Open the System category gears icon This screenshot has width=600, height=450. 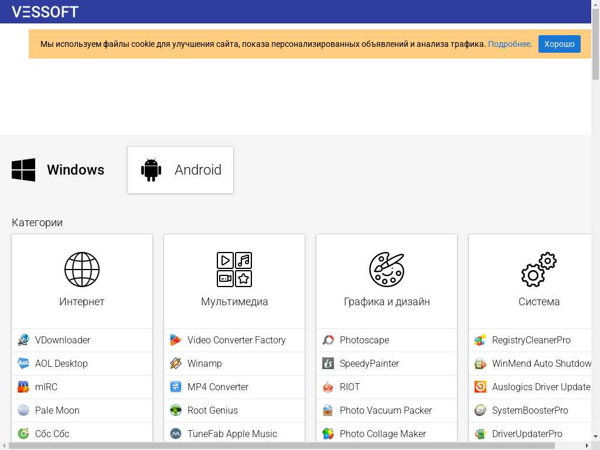538,270
